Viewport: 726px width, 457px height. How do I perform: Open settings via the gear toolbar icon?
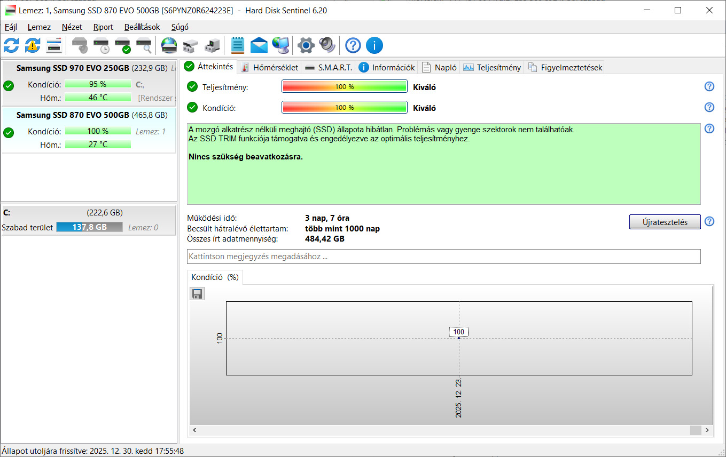[x=306, y=45]
